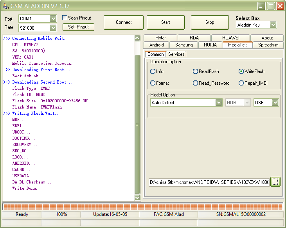Open the About tab
Screen dimensions: 286x228
[x=267, y=38]
